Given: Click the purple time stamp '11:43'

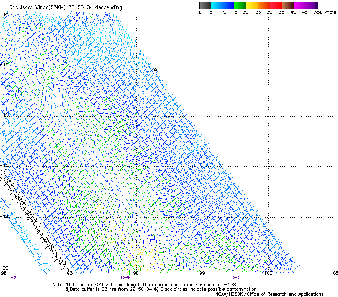Looking at the screenshot, I should click(10, 277).
